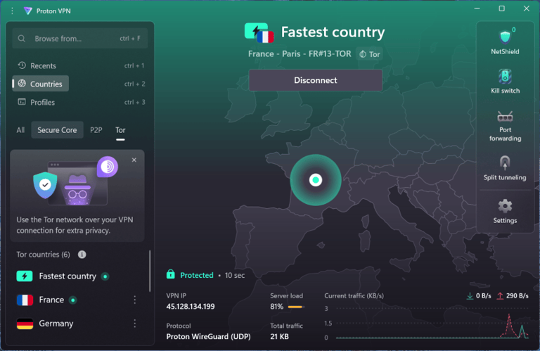540x351 pixels.
Task: Click the Disconnect button
Action: (316, 80)
